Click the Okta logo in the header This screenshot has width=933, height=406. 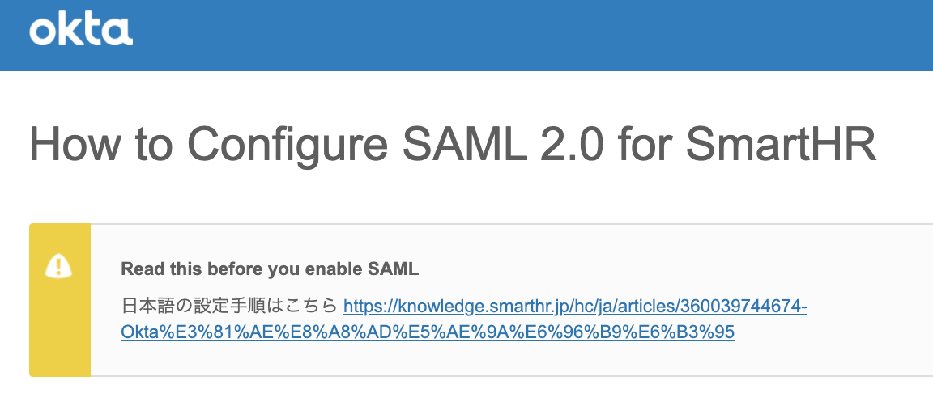pyautogui.click(x=81, y=31)
